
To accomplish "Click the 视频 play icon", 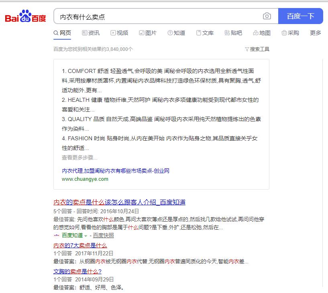I will tap(113, 33).
